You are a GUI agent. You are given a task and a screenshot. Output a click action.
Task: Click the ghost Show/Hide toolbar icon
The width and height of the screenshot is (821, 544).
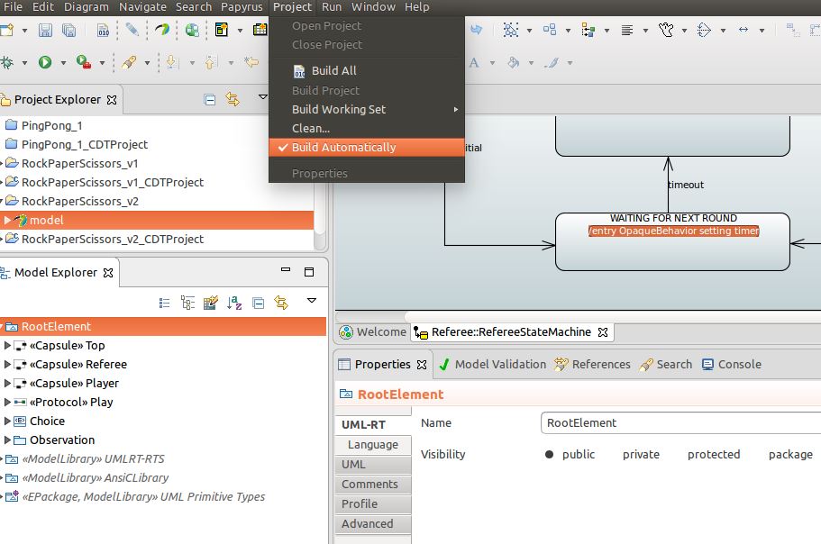coord(666,30)
